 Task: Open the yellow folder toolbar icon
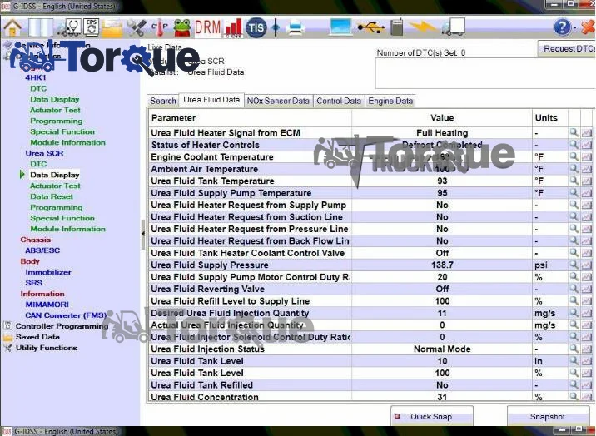[x=112, y=28]
